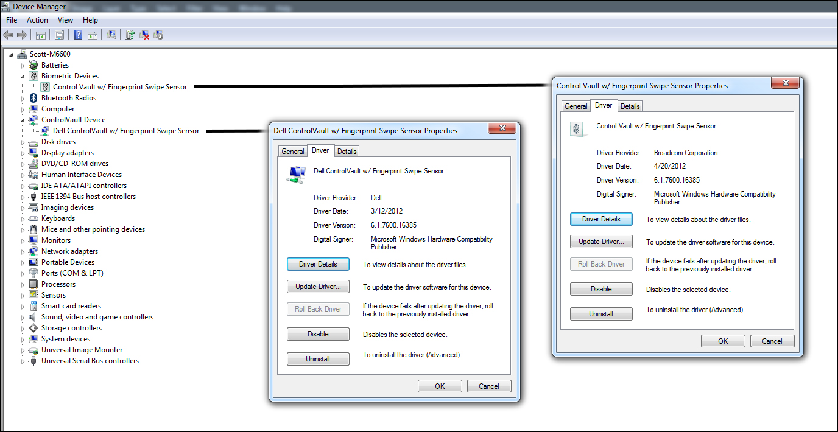Open the Action menu

[x=37, y=20]
